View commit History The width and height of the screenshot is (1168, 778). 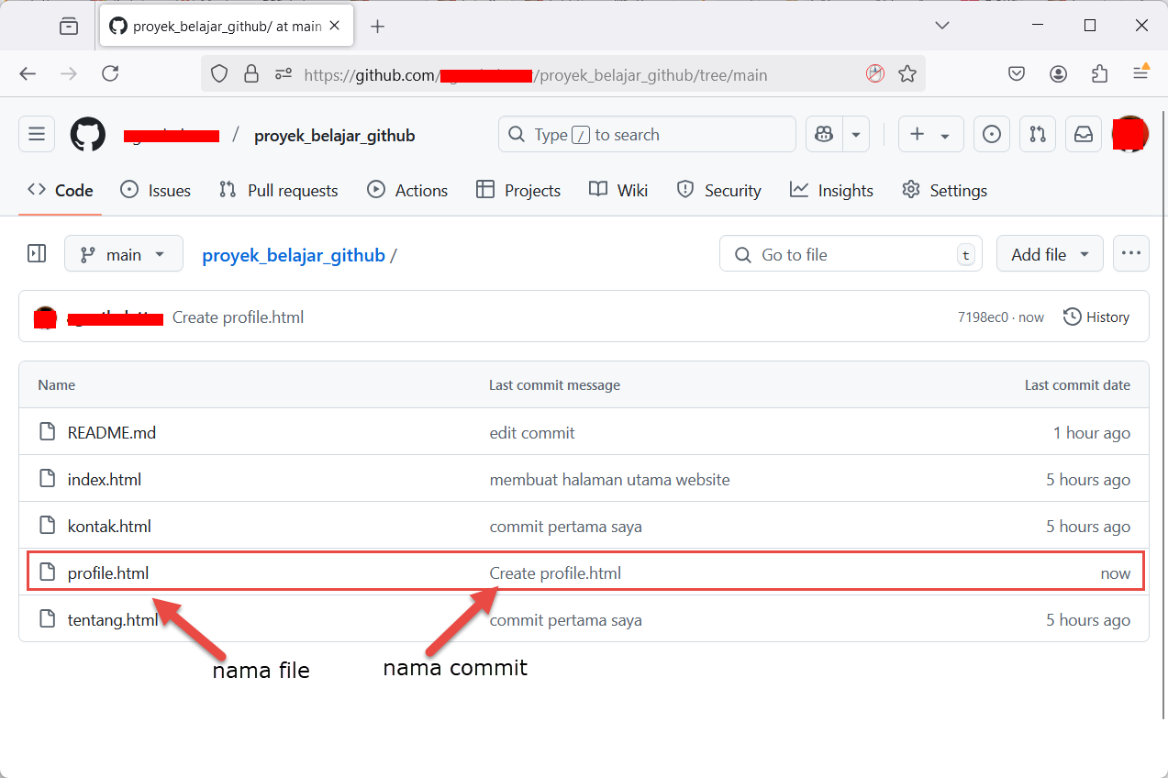click(x=1096, y=317)
